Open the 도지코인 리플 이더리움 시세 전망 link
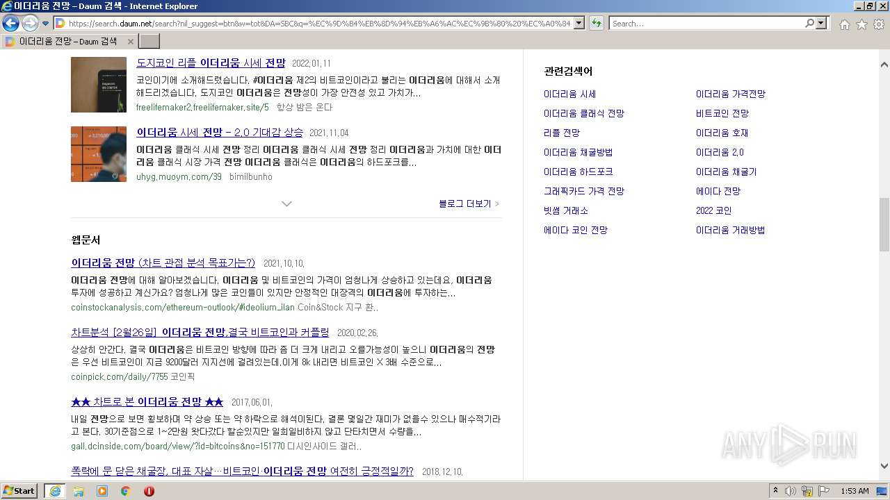Screen dimensions: 890x500 click(211, 62)
